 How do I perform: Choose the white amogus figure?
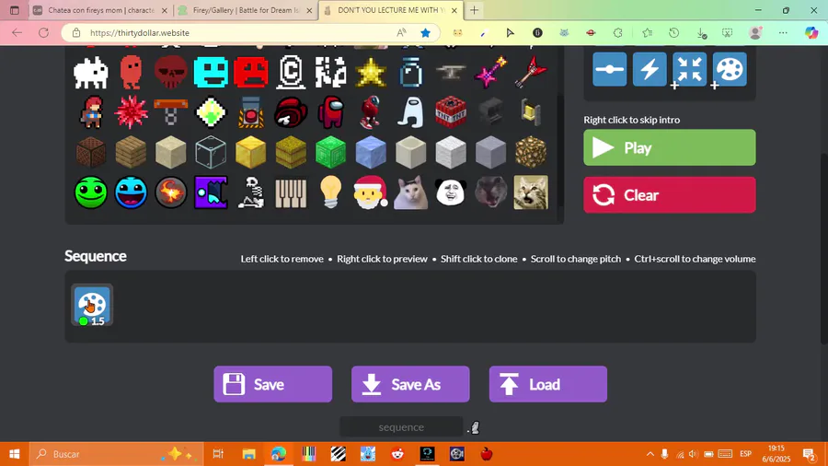pyautogui.click(x=411, y=112)
